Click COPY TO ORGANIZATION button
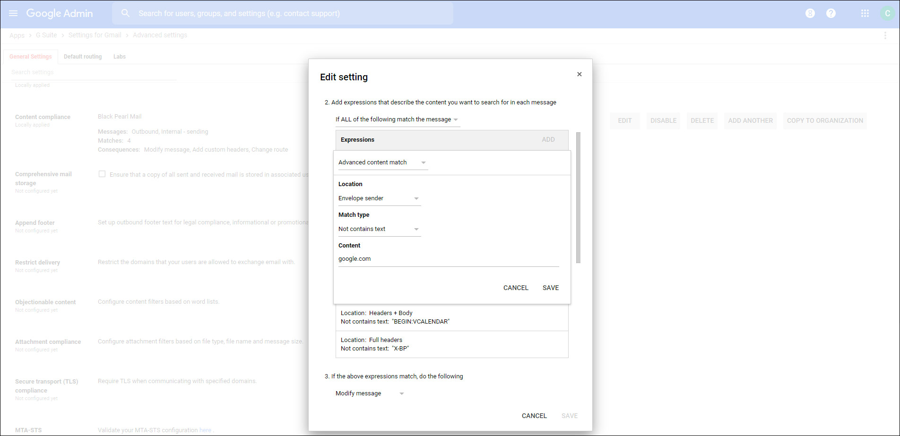900x436 pixels. click(825, 120)
